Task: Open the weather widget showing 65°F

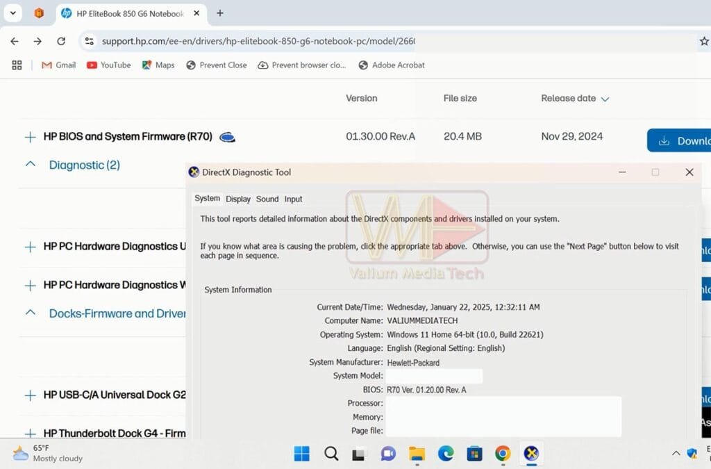Action: [x=47, y=453]
